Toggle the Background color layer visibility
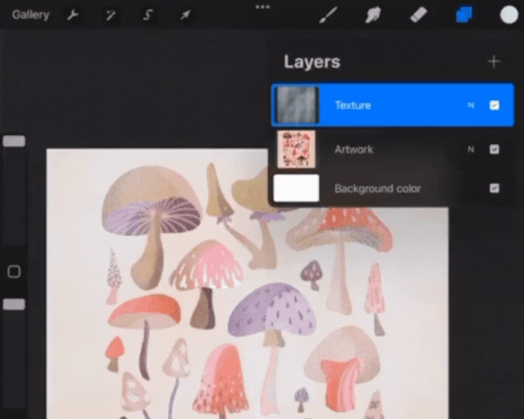The height and width of the screenshot is (419, 524). click(x=494, y=188)
